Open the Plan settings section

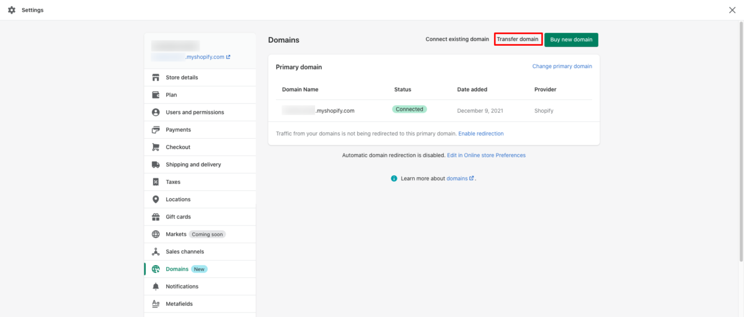point(171,95)
